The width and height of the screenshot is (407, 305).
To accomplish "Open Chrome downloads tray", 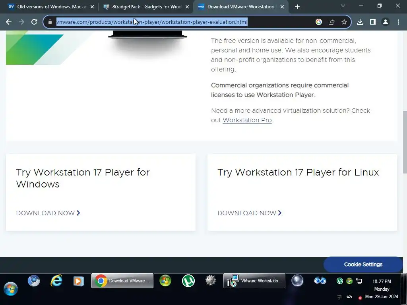I will pyautogui.click(x=360, y=22).
